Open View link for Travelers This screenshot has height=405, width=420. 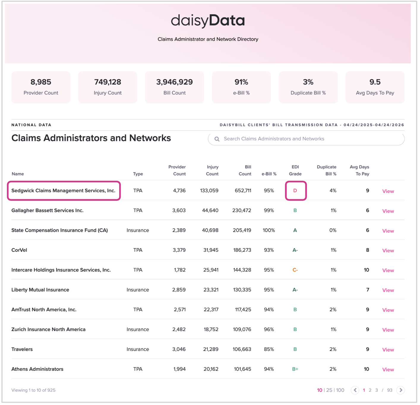point(388,350)
